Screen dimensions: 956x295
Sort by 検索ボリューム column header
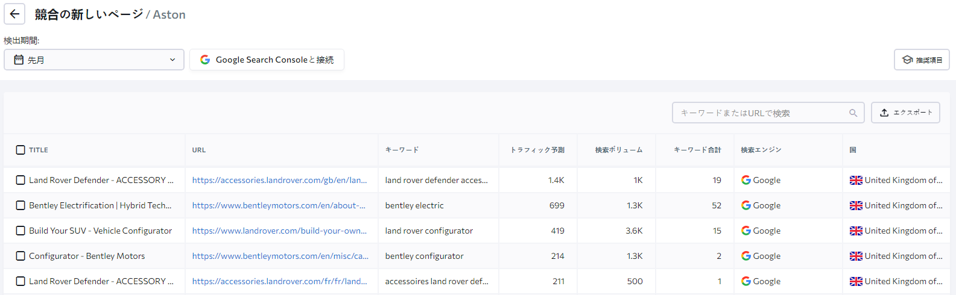(619, 150)
